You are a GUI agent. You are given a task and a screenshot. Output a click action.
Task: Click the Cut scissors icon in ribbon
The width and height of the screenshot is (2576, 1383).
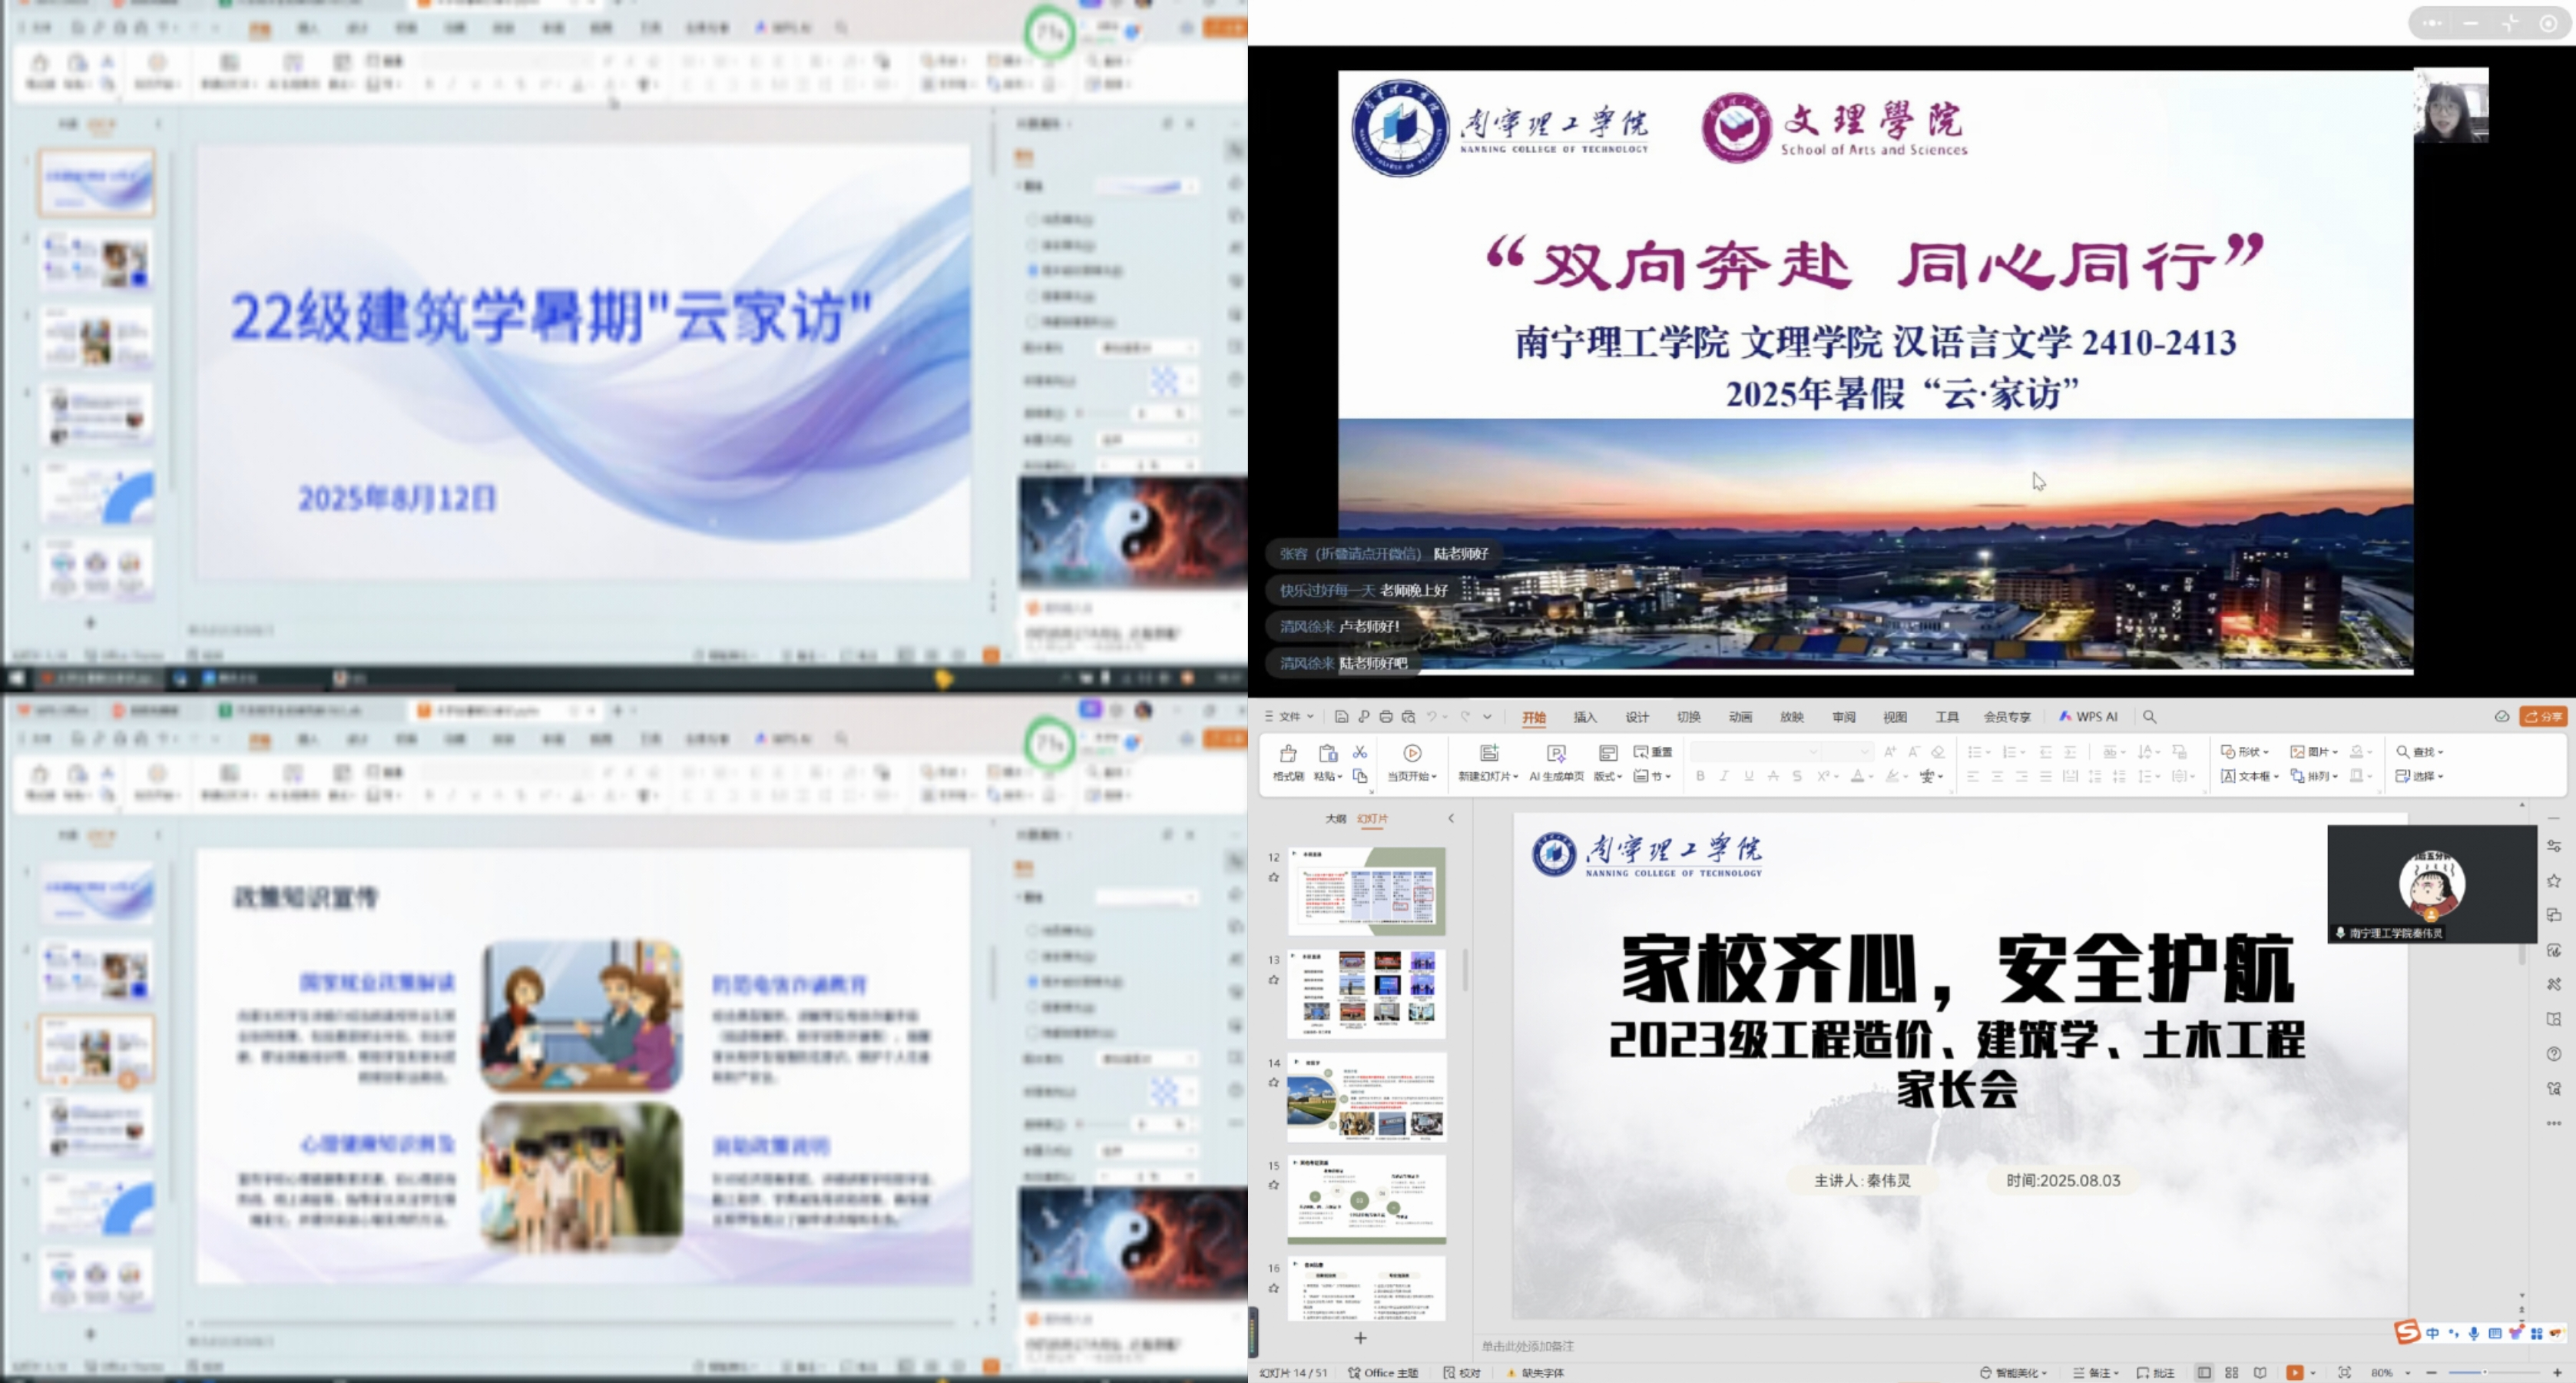1359,751
